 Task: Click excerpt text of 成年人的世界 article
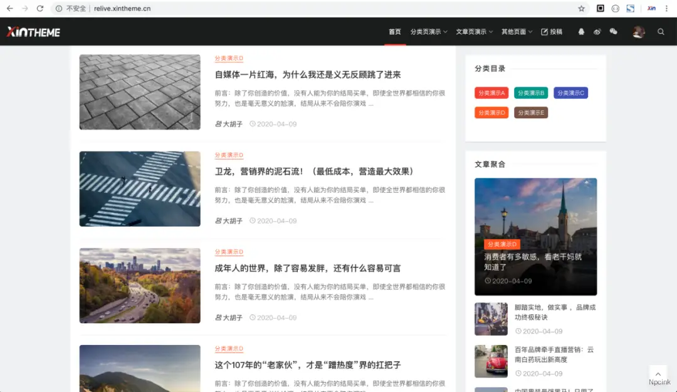tap(330, 292)
